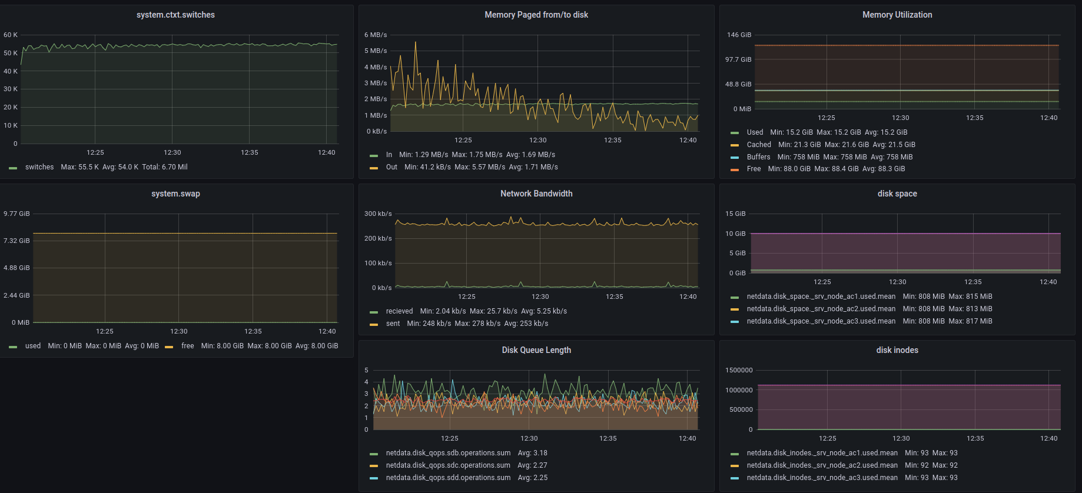Click the disk_inodes _srv_node_ac3 legend entry
This screenshot has height=493, width=1082.
[822, 478]
